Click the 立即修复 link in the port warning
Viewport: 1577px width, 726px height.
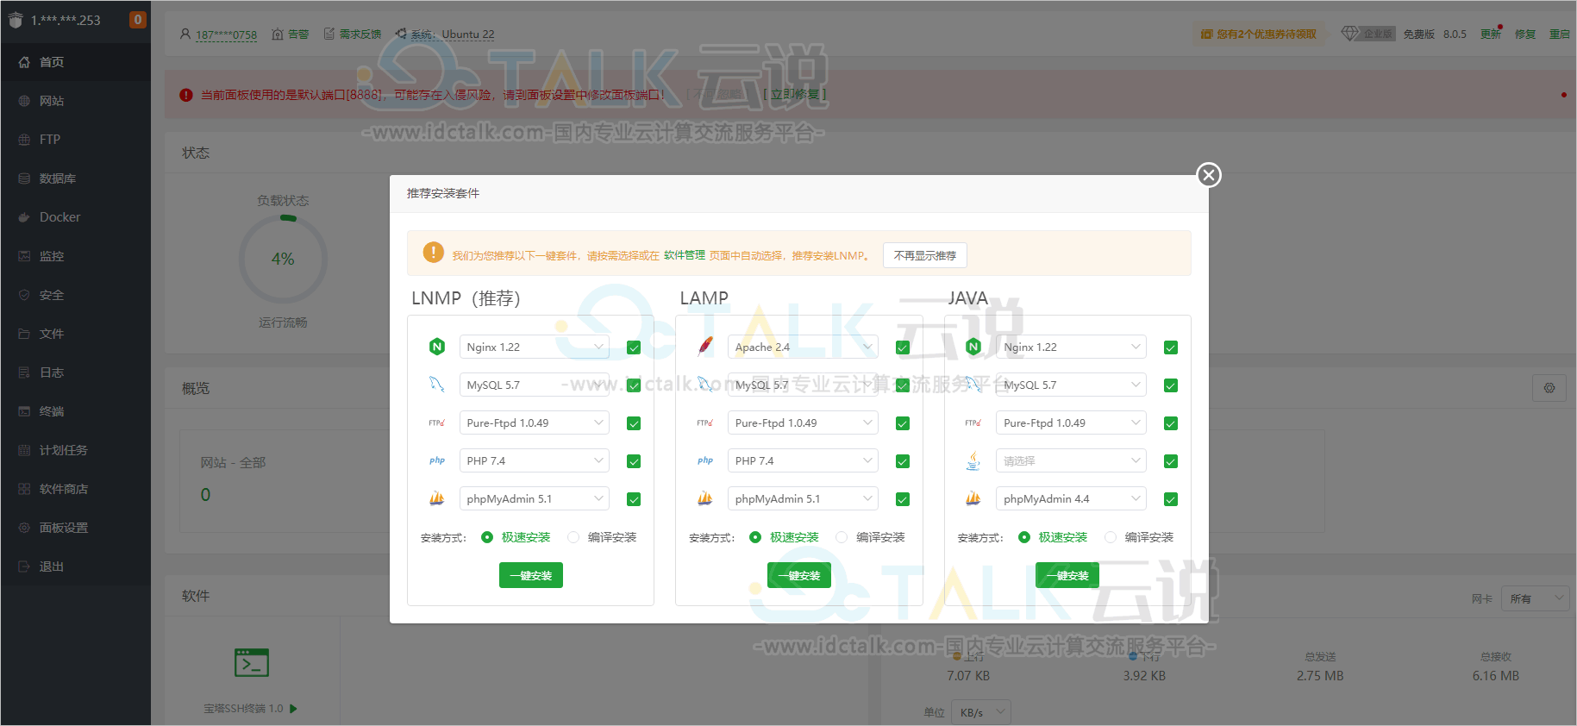tap(794, 94)
